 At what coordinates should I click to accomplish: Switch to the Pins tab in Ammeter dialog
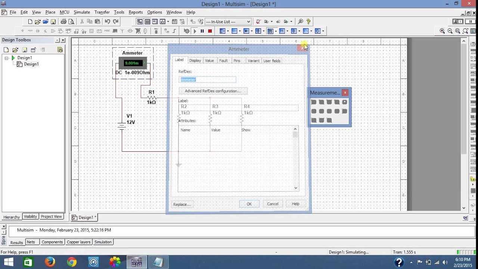237,61
